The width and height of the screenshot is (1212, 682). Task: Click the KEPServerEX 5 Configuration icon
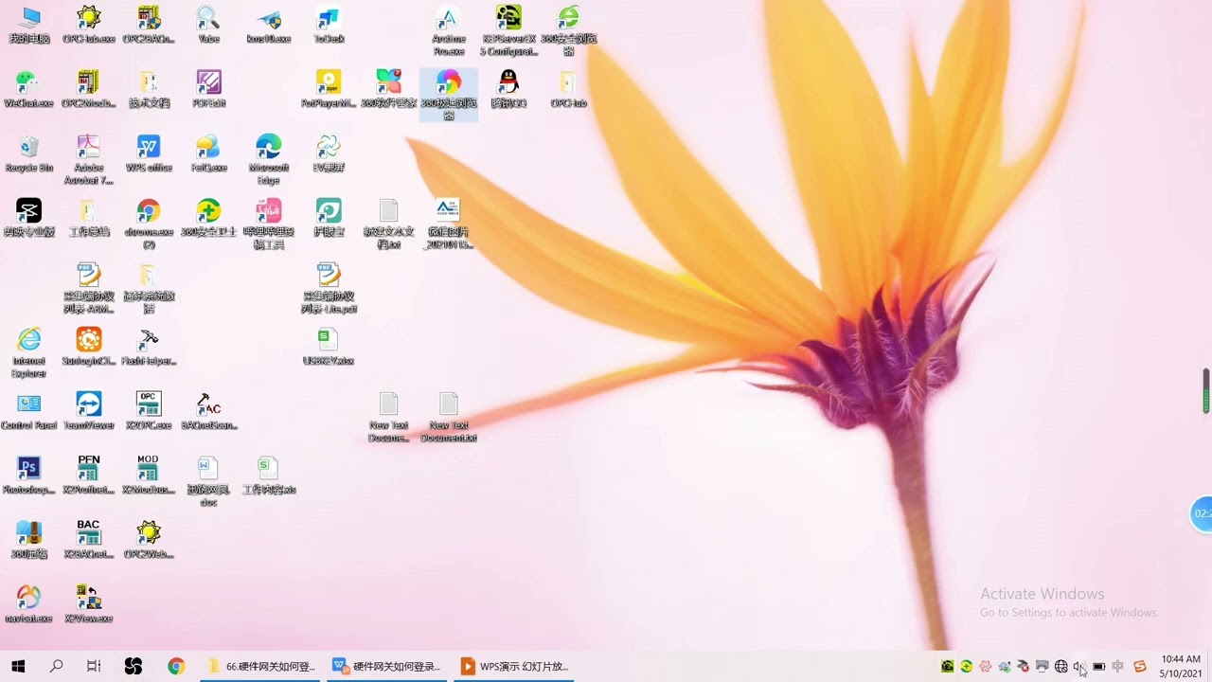pos(508,30)
